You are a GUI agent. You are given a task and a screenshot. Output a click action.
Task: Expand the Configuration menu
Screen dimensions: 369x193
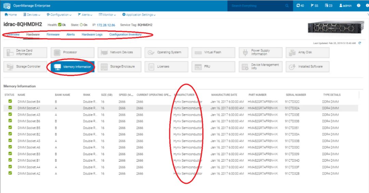pos(59,15)
